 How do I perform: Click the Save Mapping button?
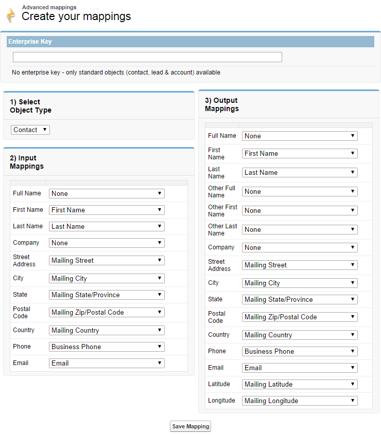[x=190, y=426]
